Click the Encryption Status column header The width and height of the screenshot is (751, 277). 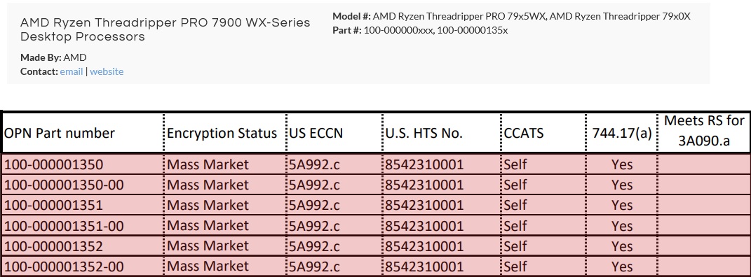(x=224, y=133)
